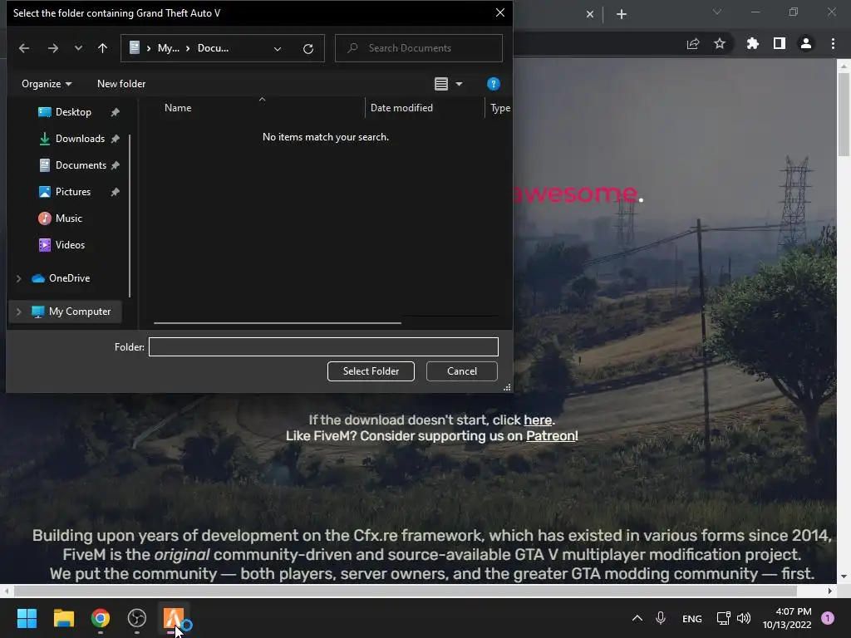This screenshot has height=638, width=851.
Task: Close the Grand Theft Auto V dialog
Action: tap(499, 13)
